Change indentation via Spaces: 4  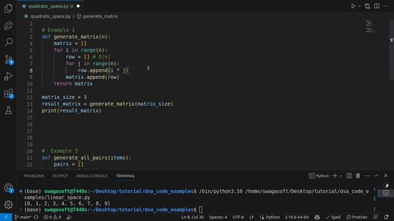(x=218, y=217)
